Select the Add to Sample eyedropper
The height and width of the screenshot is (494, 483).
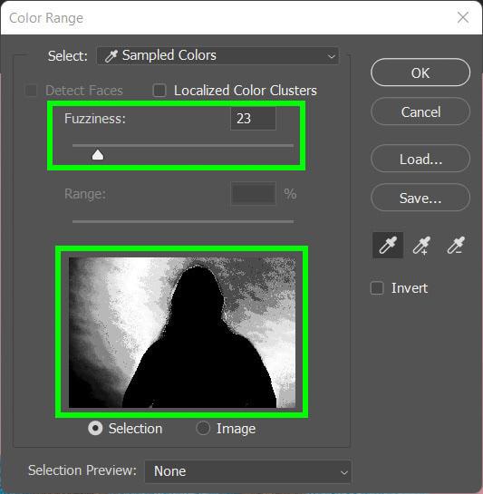pyautogui.click(x=421, y=246)
